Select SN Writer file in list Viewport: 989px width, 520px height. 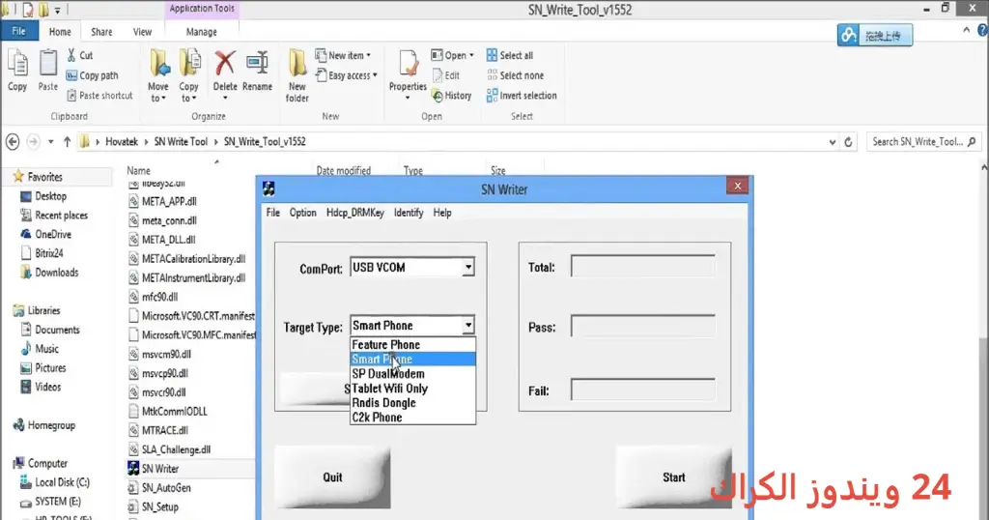pyautogui.click(x=159, y=469)
